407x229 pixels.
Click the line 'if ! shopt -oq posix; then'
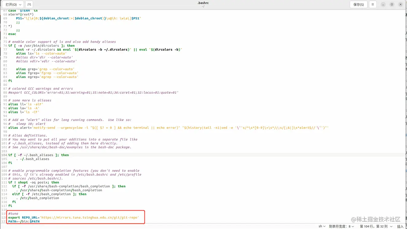(34, 182)
